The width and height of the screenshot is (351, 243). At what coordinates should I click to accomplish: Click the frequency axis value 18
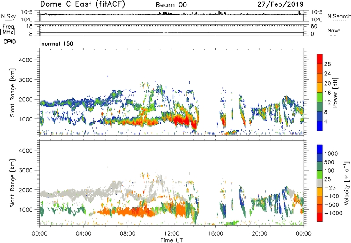pos(29,26)
